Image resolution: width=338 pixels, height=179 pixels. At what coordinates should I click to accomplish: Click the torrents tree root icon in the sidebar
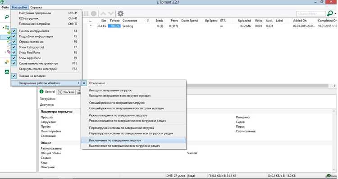[x=7, y=27]
